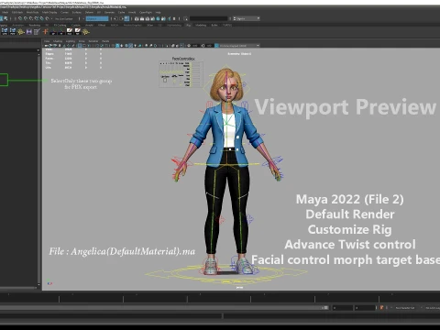Open the No Character Set dropdown
440x330 pixels.
405,308
